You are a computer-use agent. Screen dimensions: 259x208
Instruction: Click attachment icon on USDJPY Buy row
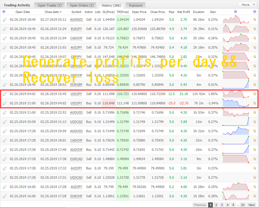pos(4,103)
